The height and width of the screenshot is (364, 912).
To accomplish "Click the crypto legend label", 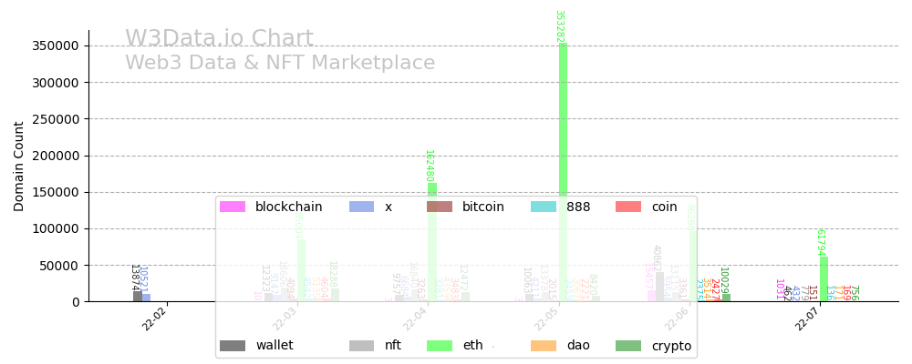I will (671, 346).
